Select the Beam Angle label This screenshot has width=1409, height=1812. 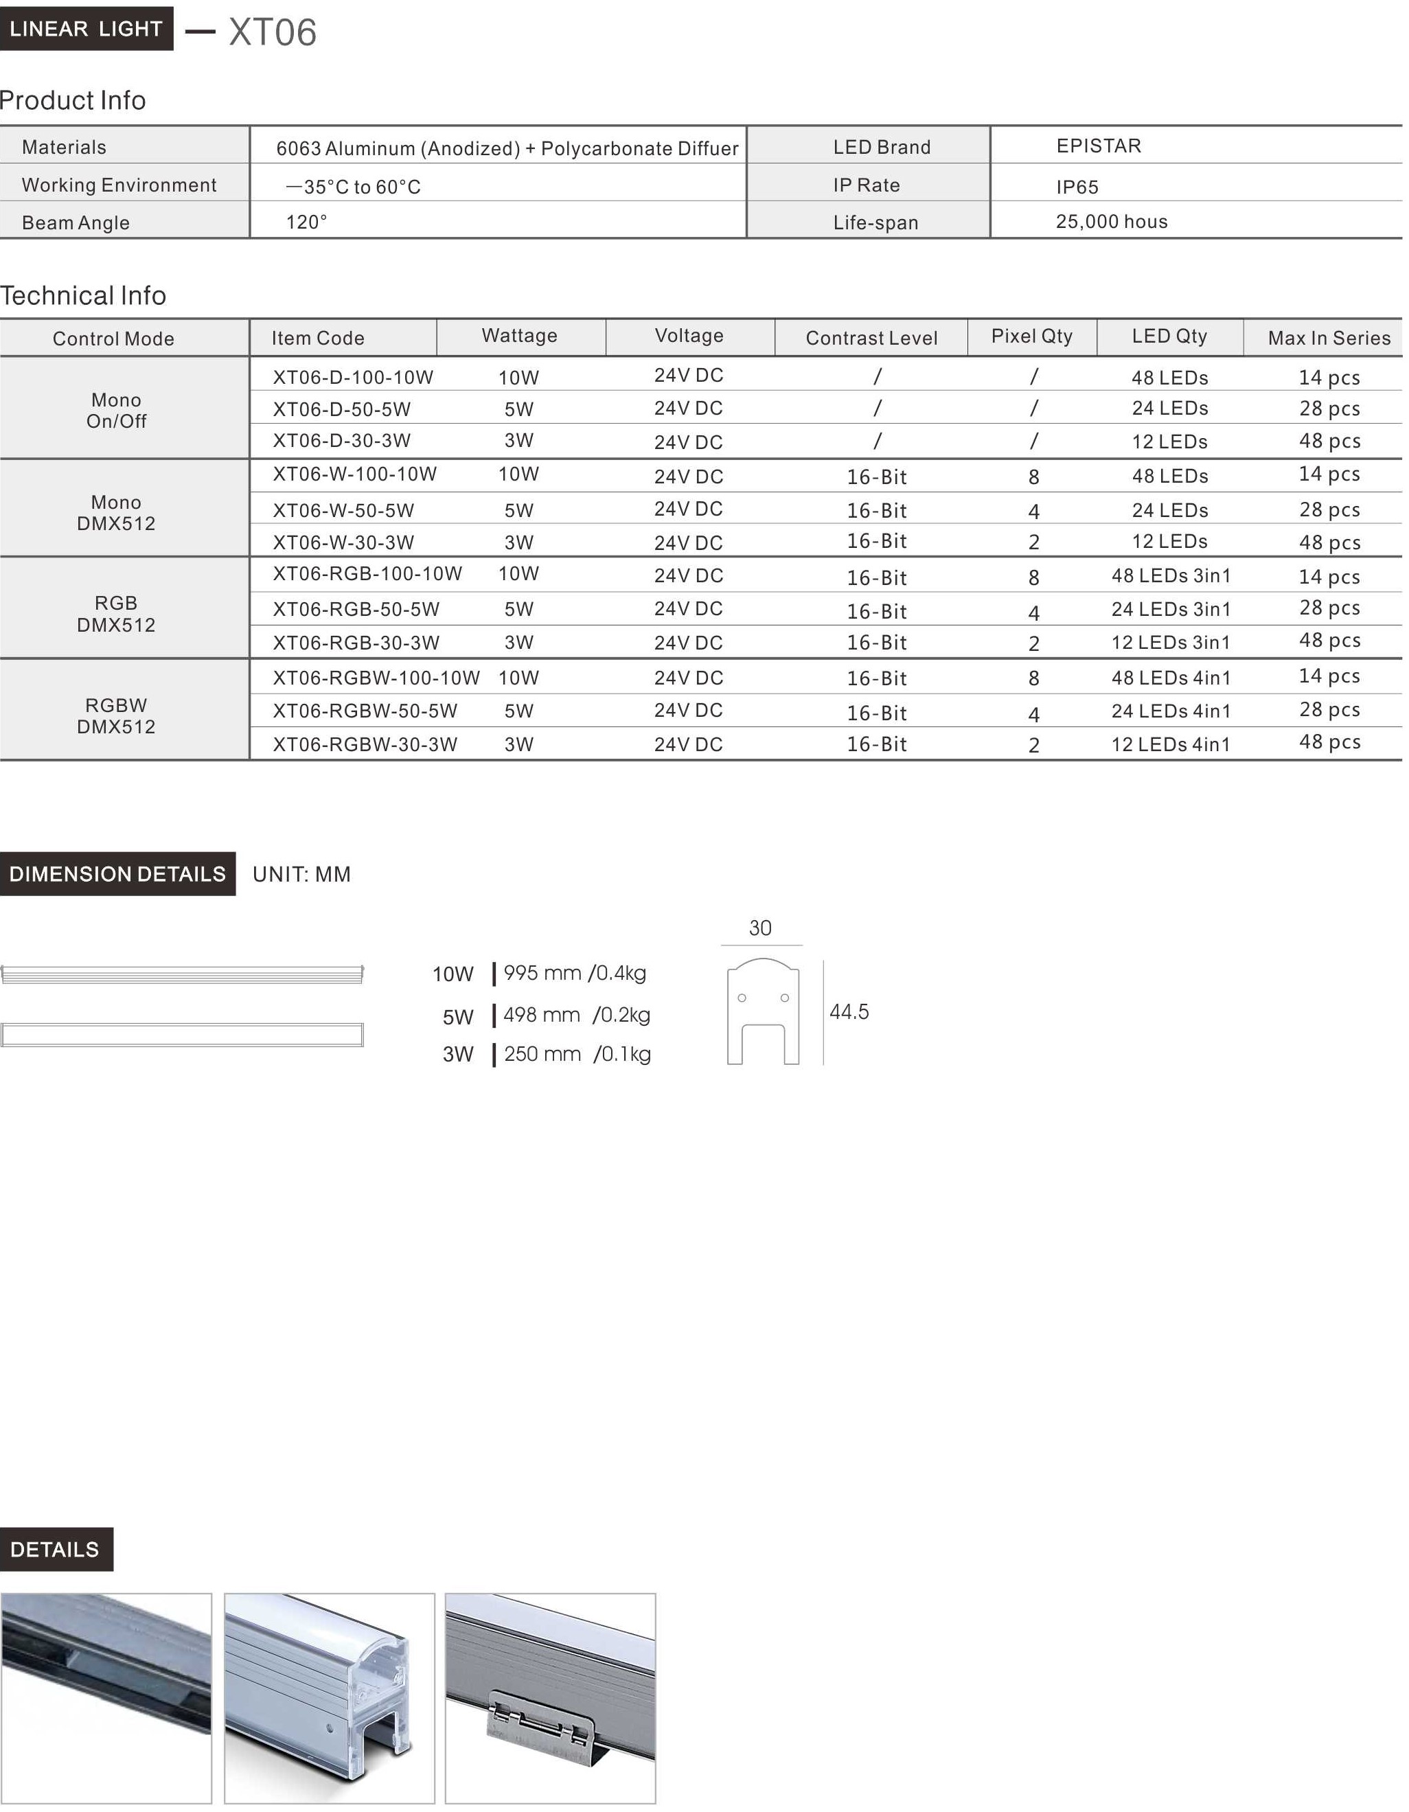pyautogui.click(x=76, y=223)
